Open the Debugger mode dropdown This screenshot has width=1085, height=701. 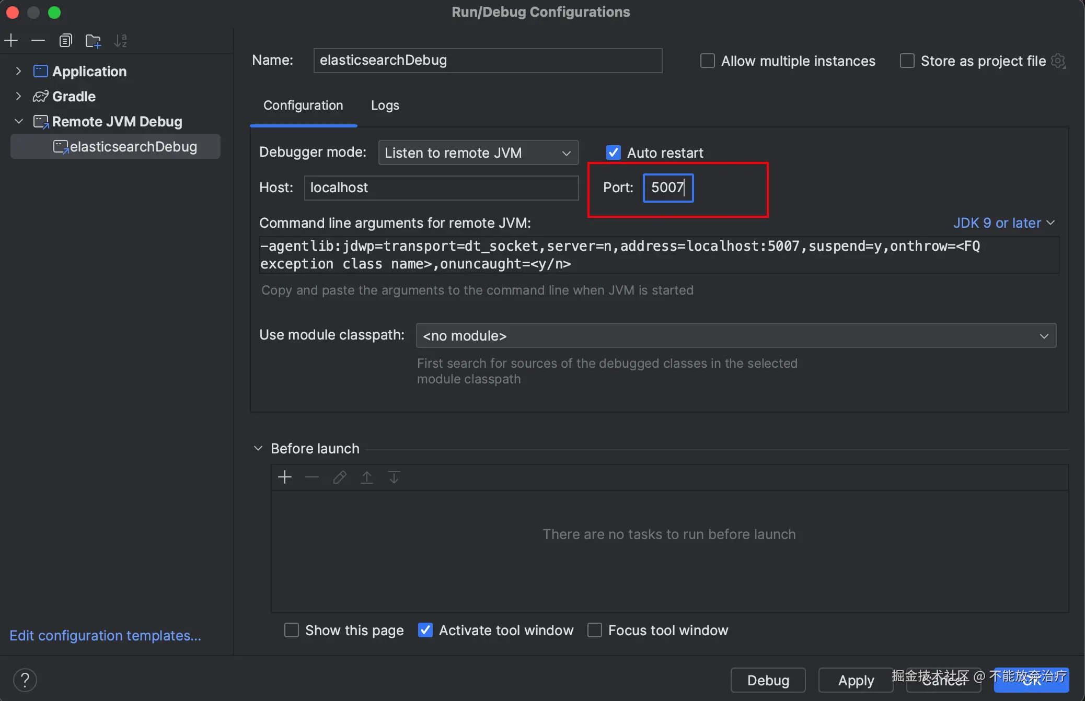478,153
